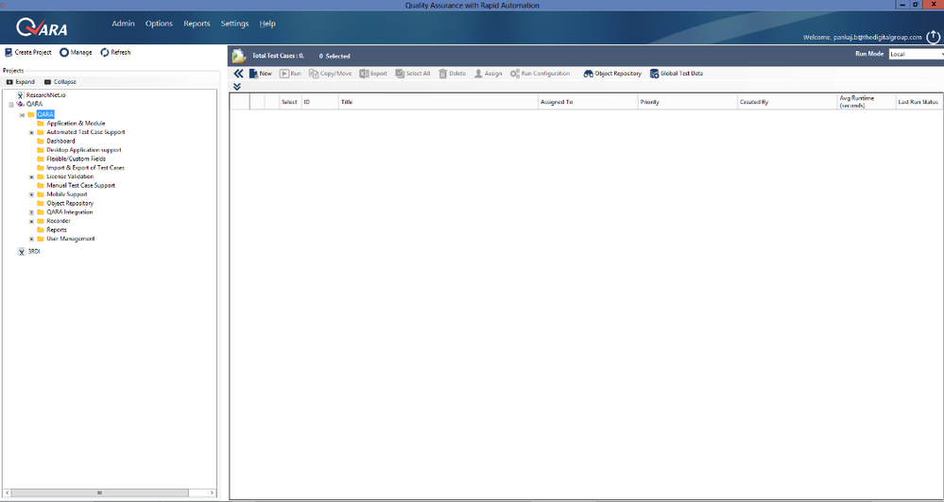Screen dimensions: 944x502
Task: Click the QARA logo
Action: [43, 27]
